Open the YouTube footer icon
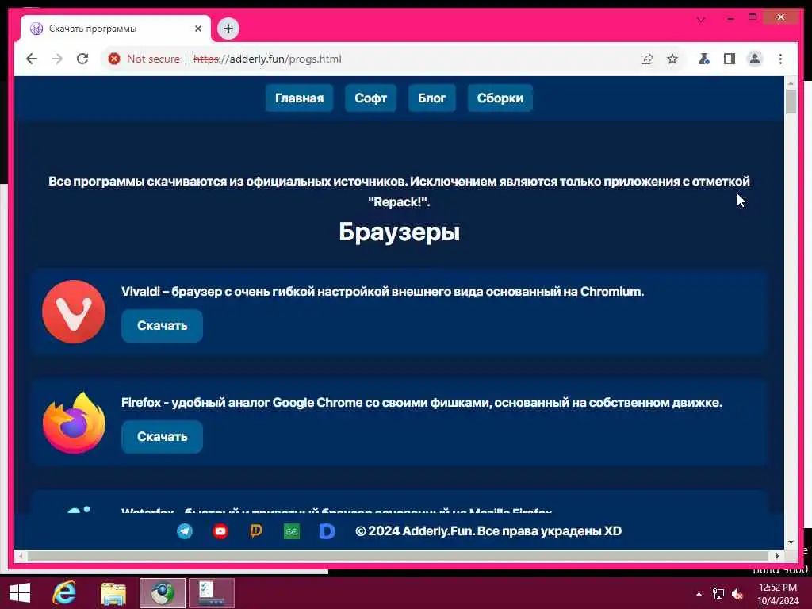Image resolution: width=812 pixels, height=609 pixels. pos(220,531)
